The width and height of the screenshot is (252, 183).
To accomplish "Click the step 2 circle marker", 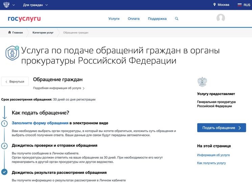I will point(4,146).
